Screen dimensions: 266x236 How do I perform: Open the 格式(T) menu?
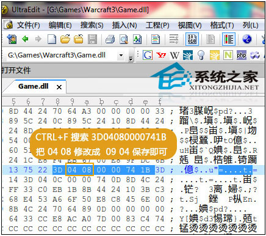(222, 25)
